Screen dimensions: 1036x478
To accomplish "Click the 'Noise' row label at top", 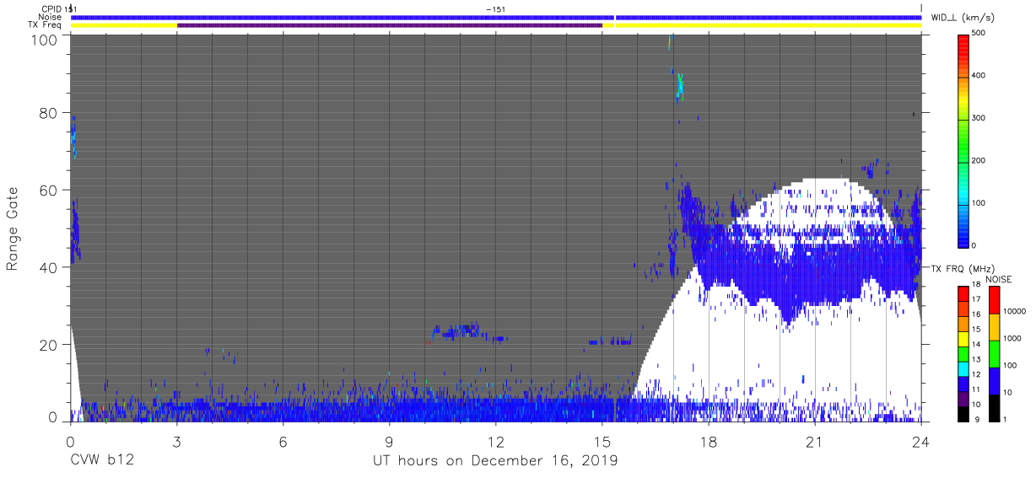I will [x=50, y=17].
